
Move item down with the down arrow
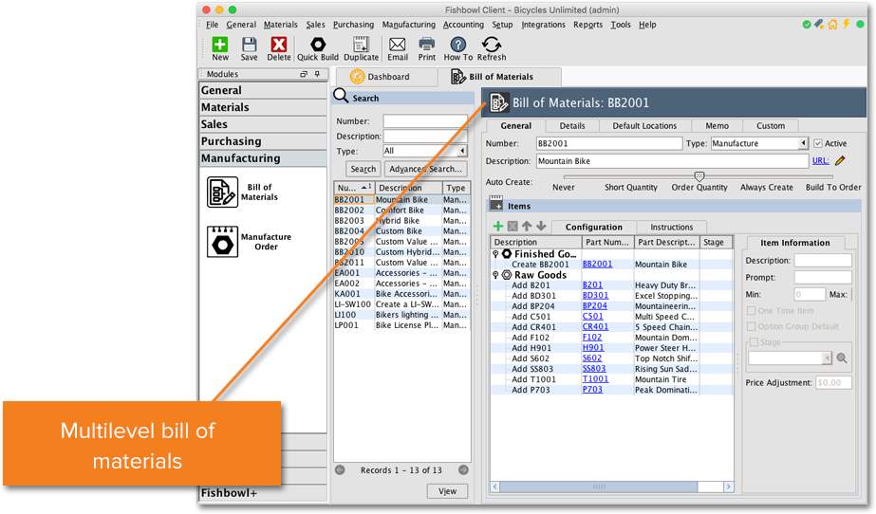point(541,226)
